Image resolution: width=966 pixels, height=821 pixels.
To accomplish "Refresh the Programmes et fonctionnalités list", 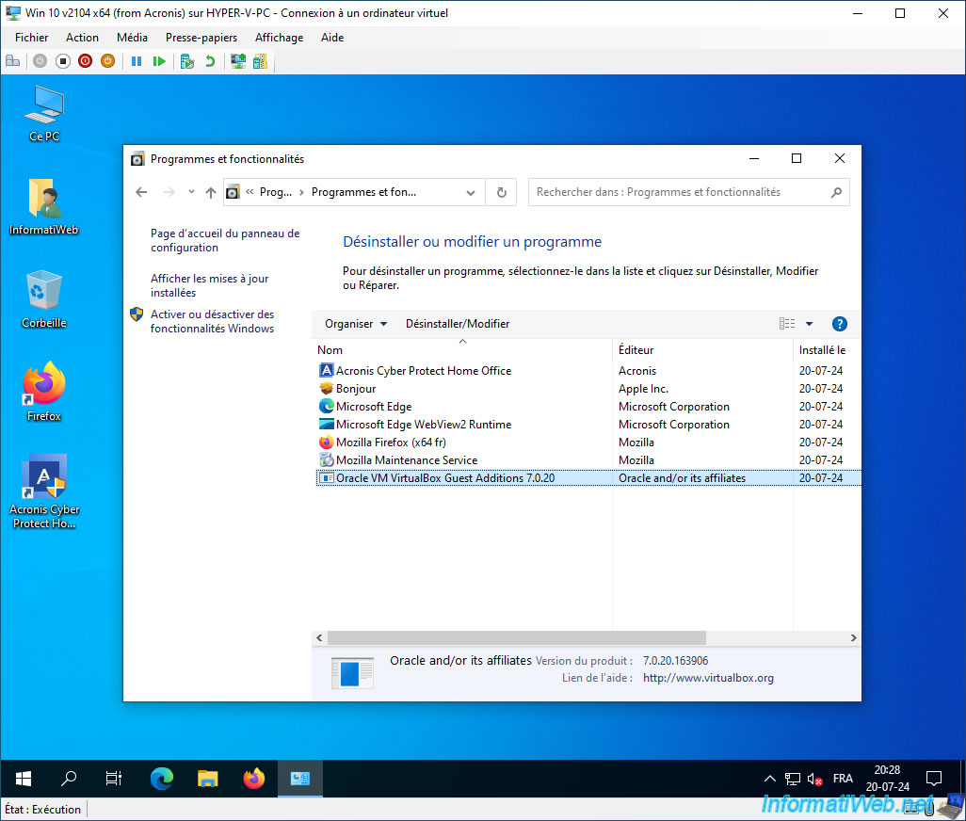I will pos(502,192).
